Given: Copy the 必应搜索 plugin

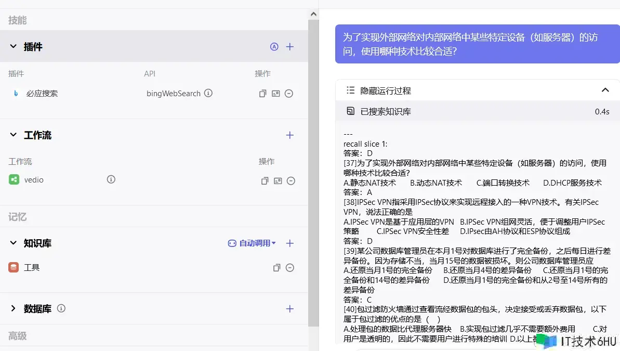Looking at the screenshot, I should tap(263, 94).
